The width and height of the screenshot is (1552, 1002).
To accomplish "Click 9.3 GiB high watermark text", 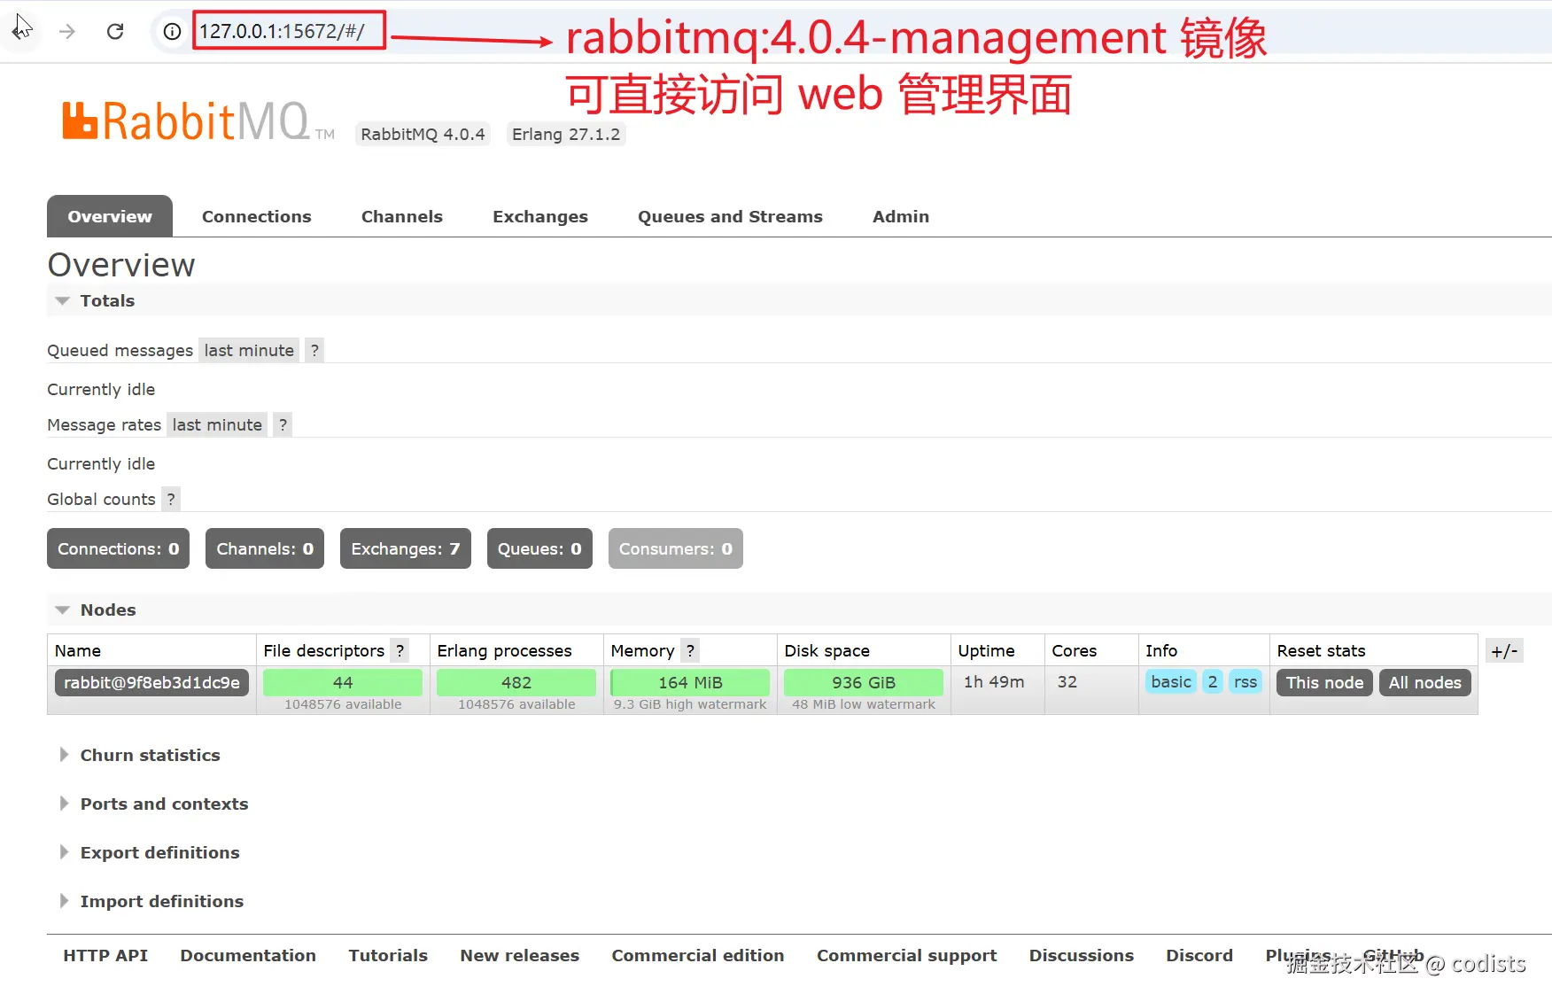I will [690, 704].
